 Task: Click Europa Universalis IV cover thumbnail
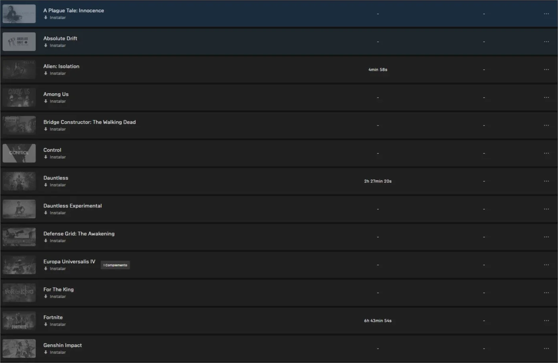point(19,265)
